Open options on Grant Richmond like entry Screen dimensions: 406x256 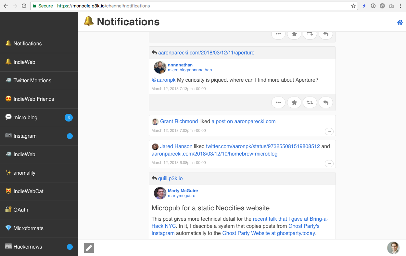coord(329,132)
